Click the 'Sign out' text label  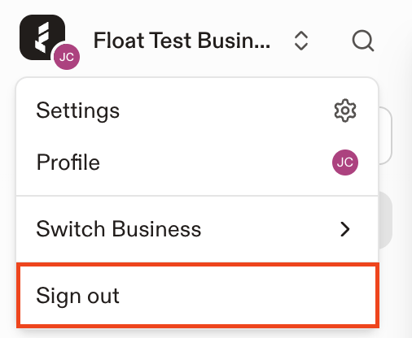[77, 296]
